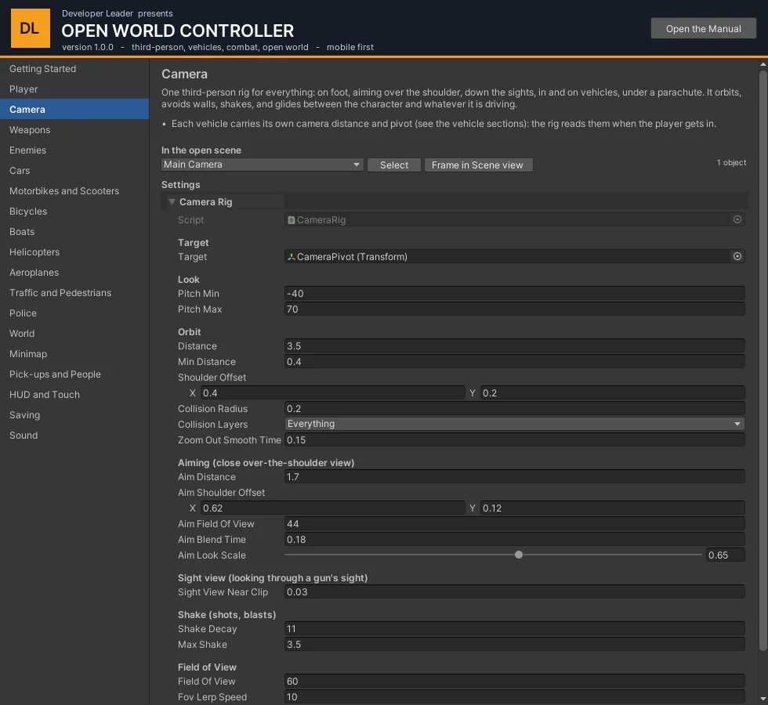Open the Bicycles section

click(x=74, y=211)
